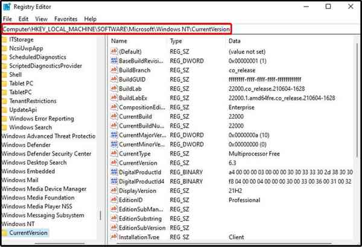Click the BaseBuildRevision DWORD value icon
Screen dimensions: 362x247
click(x=114, y=61)
